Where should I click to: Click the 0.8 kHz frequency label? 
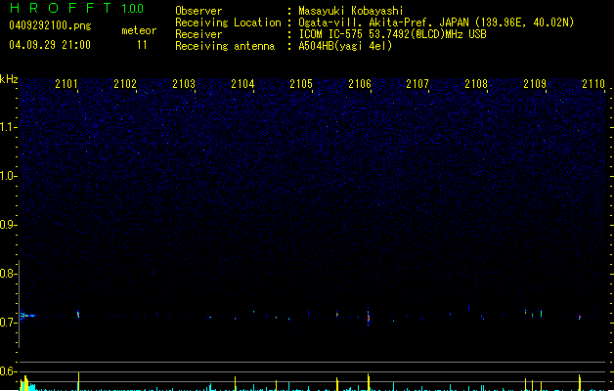(x=8, y=274)
